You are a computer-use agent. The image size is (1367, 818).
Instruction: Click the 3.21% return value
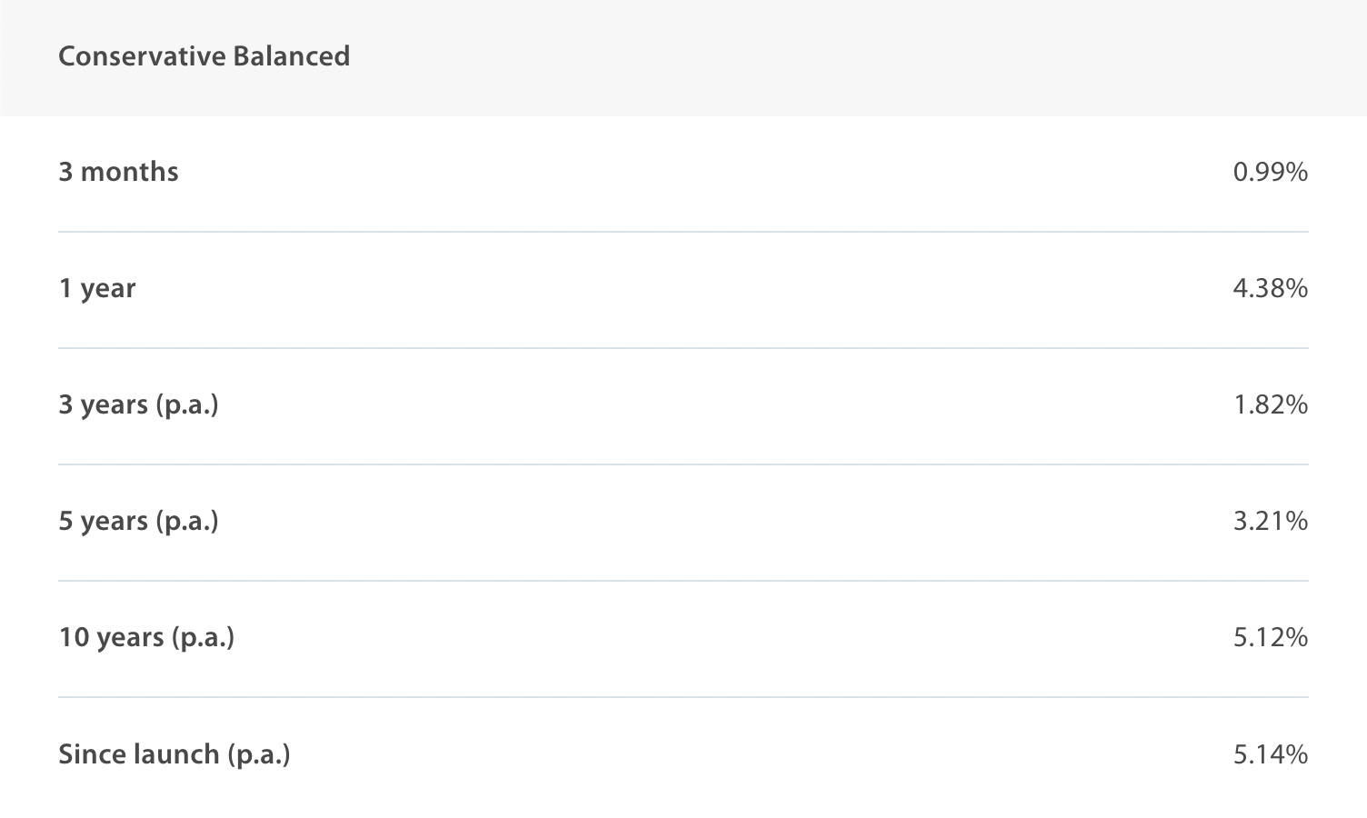pyautogui.click(x=1270, y=521)
